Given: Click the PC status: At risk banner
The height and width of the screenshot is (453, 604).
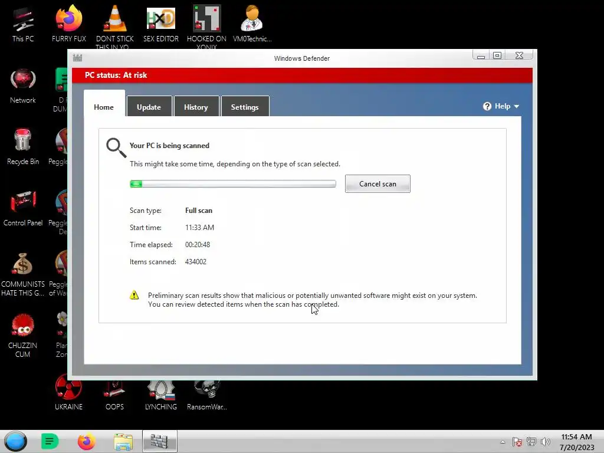Looking at the screenshot, I should pyautogui.click(x=302, y=75).
